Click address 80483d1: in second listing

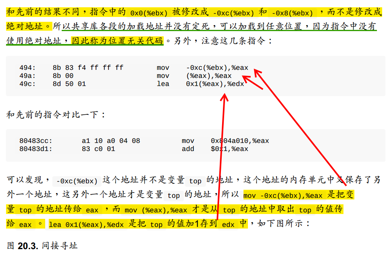tap(36, 149)
